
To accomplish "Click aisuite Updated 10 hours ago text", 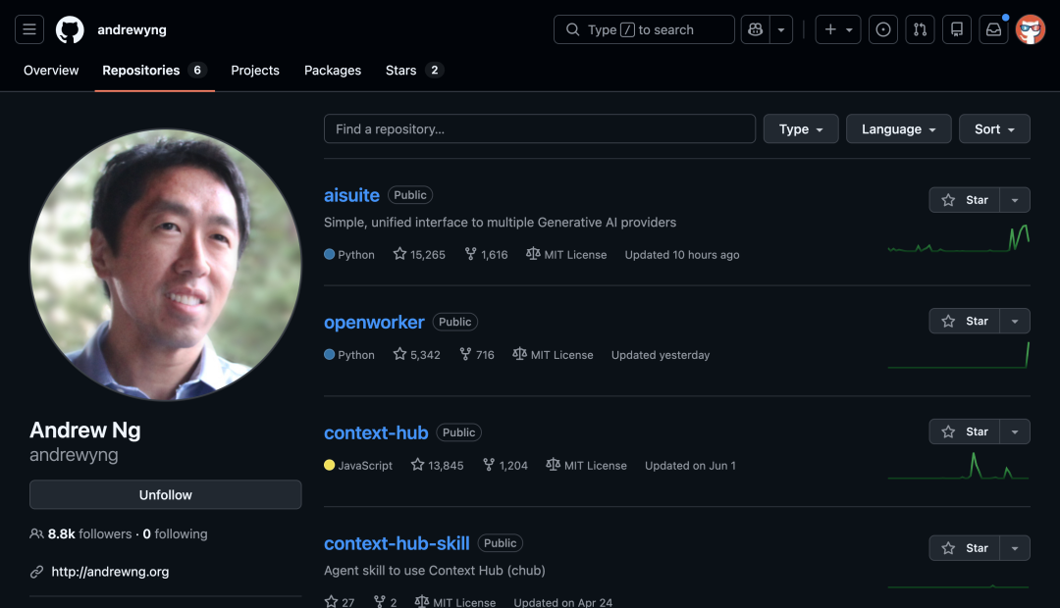I will (x=682, y=255).
